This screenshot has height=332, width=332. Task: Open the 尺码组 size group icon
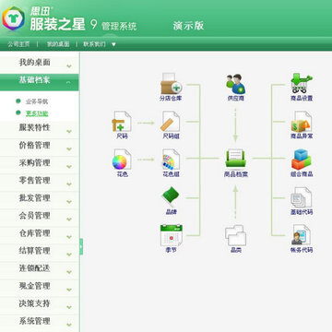171,121
